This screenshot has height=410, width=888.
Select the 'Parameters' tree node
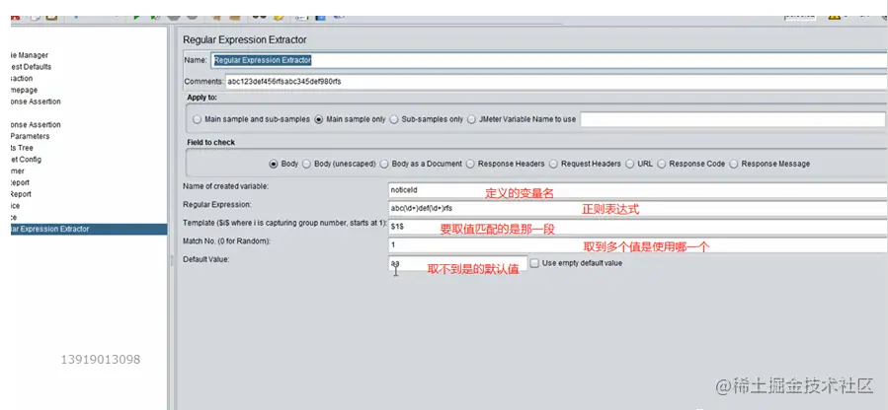click(30, 136)
